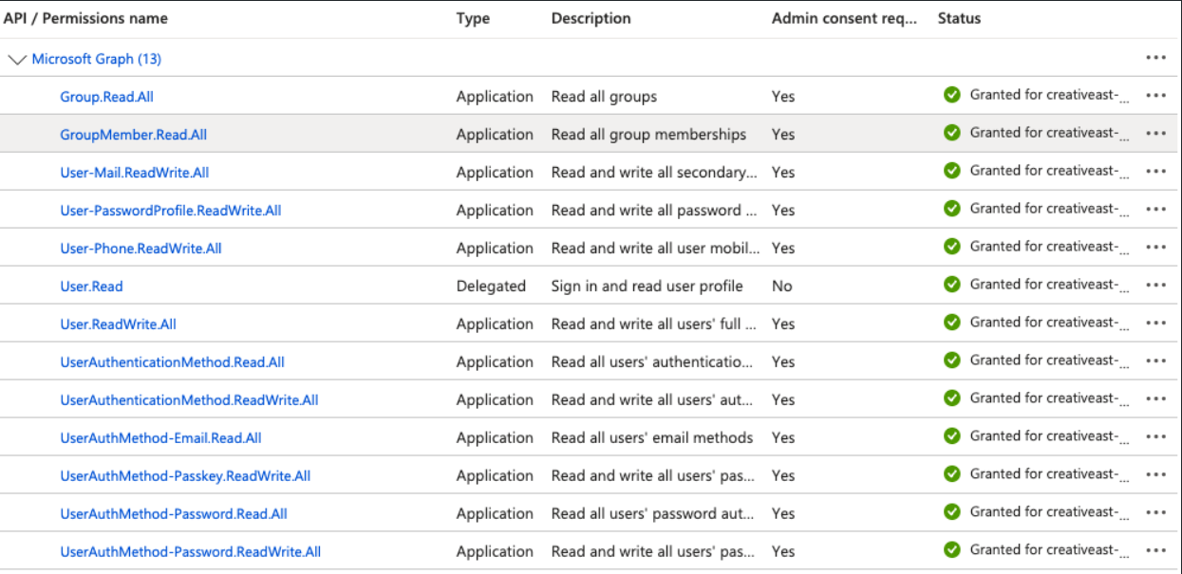The height and width of the screenshot is (574, 1182).
Task: Click the UserAuthMethod-Passkey.ReadWrite.All link
Action: pyautogui.click(x=185, y=476)
